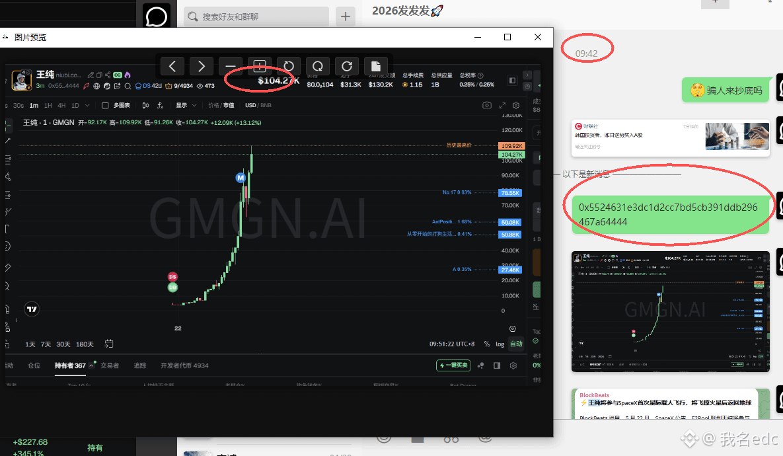Open the 追踪 tab
The width and height of the screenshot is (783, 456).
click(x=140, y=365)
